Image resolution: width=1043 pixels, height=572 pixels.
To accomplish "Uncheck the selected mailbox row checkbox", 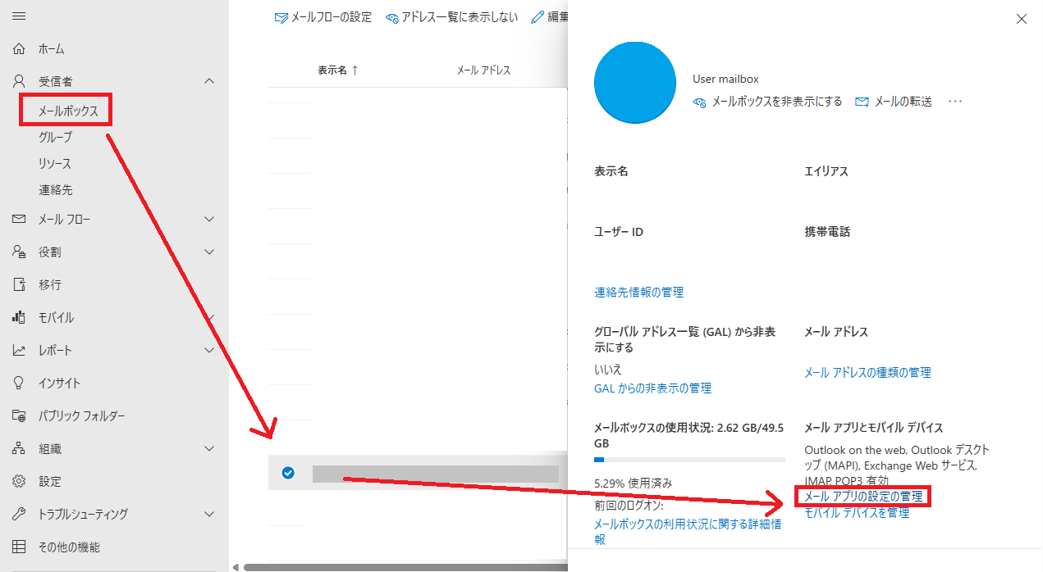I will (288, 473).
